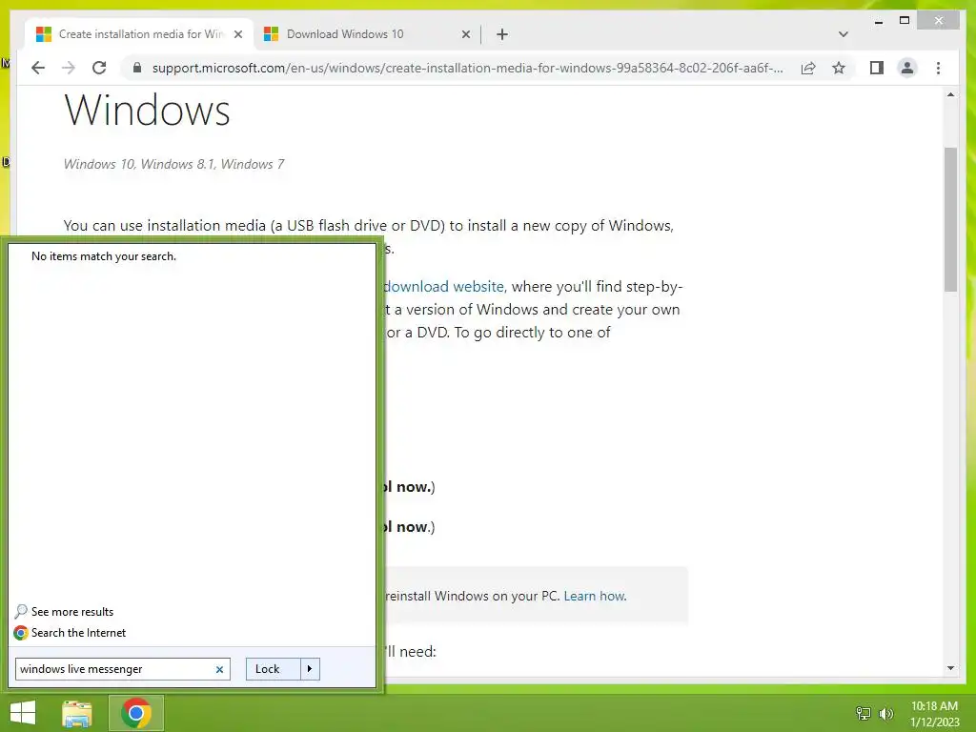Image resolution: width=976 pixels, height=732 pixels.
Task: Maximize the Chrome window
Action: click(x=905, y=21)
